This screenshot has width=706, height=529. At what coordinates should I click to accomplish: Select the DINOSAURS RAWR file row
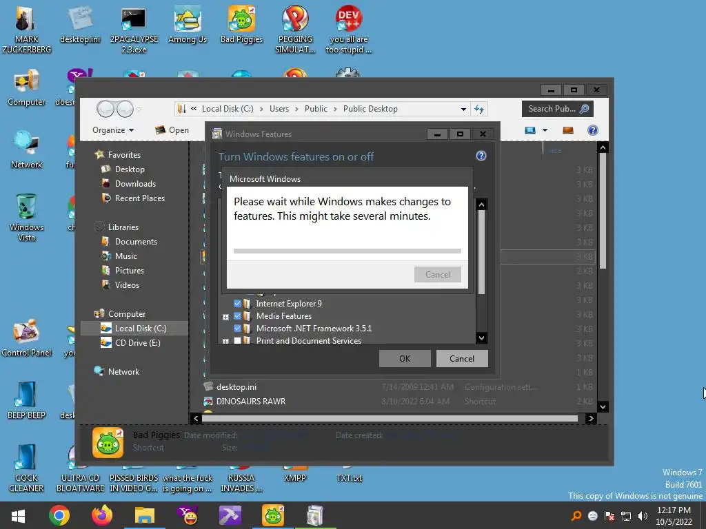pyautogui.click(x=399, y=402)
